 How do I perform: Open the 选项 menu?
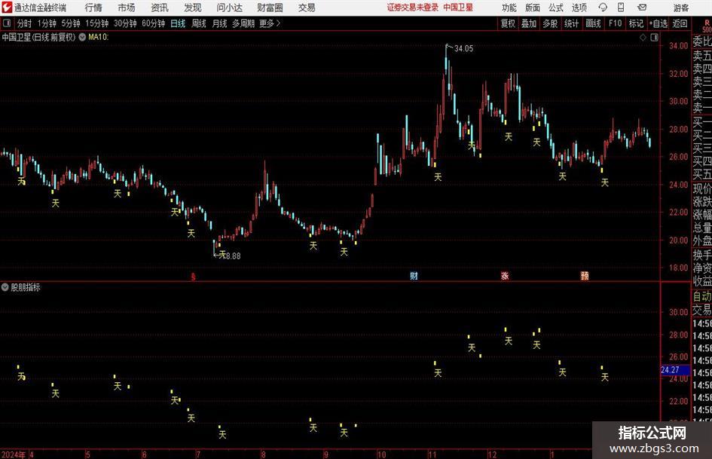pos(579,8)
